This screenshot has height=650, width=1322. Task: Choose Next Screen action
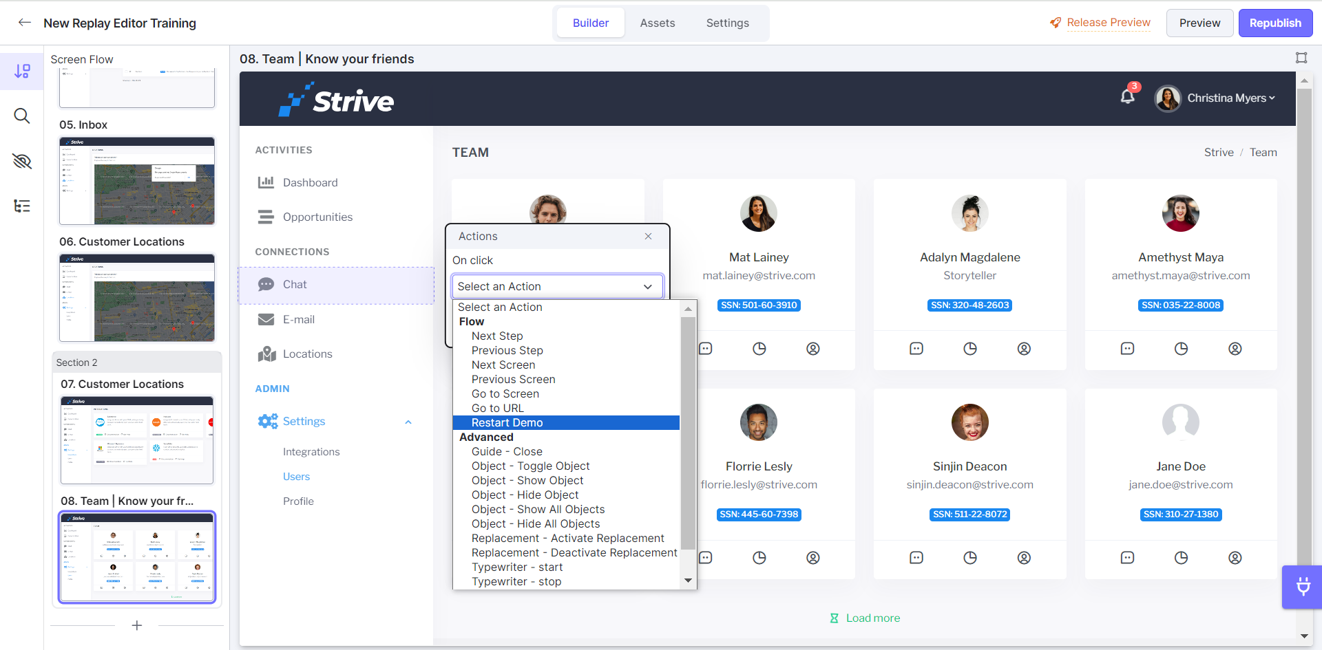pyautogui.click(x=503, y=365)
